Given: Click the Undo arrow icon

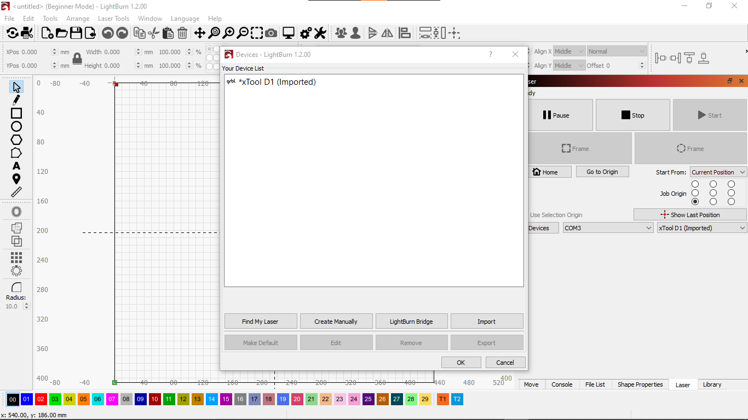Looking at the screenshot, I should click(x=108, y=33).
